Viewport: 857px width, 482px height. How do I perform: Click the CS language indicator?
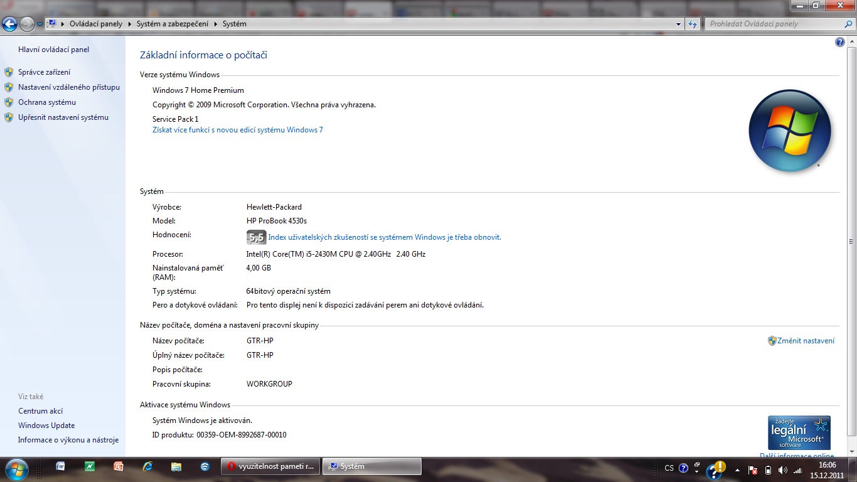pos(669,468)
